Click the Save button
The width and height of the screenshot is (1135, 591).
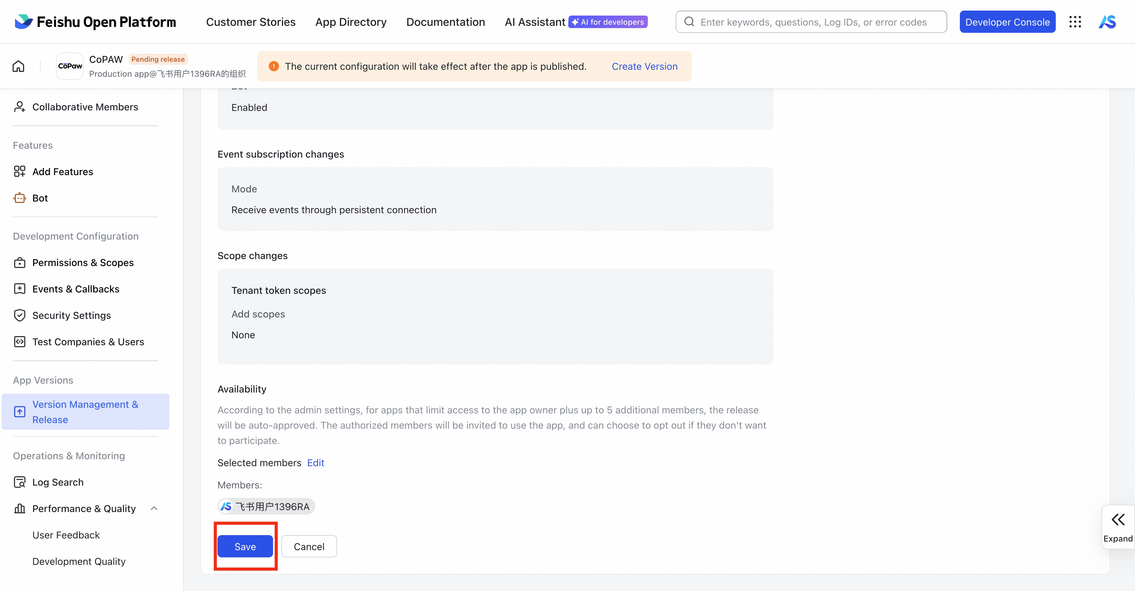click(245, 547)
